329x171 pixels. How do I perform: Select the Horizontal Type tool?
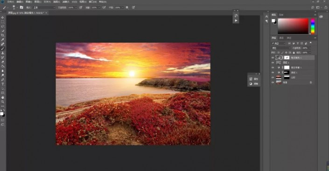[x=3, y=84]
